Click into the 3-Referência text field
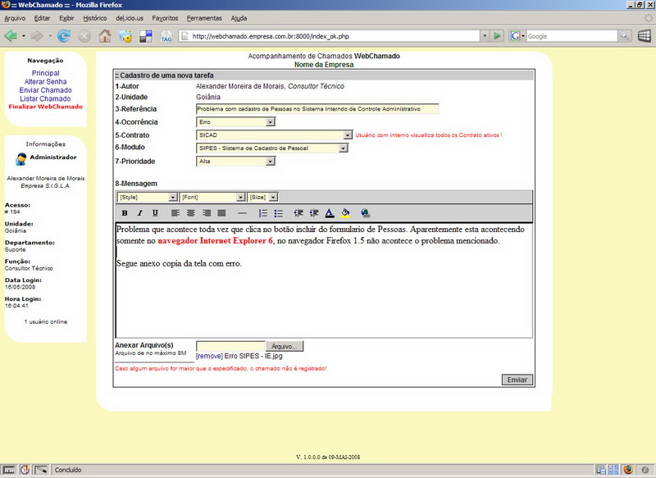 pos(317,108)
